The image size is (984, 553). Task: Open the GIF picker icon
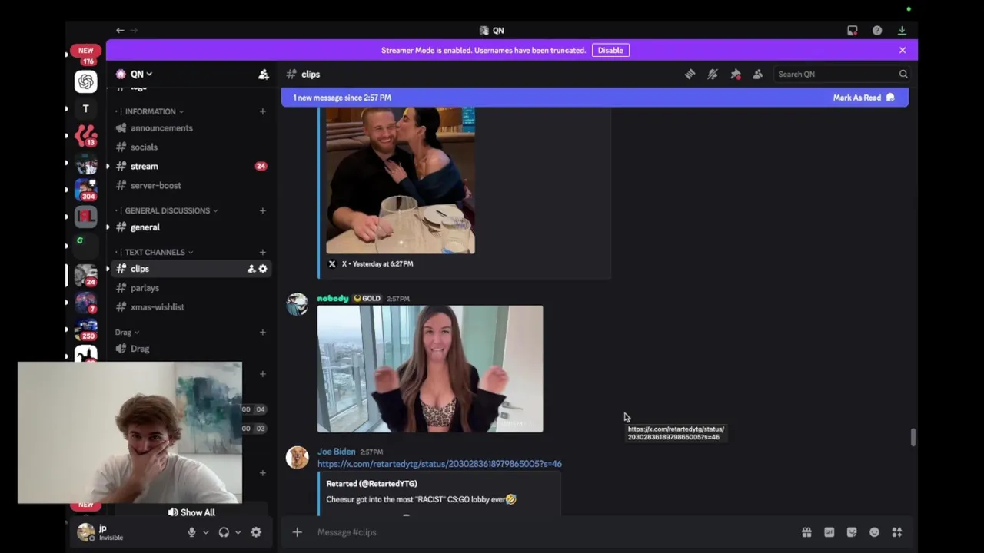coord(829,532)
